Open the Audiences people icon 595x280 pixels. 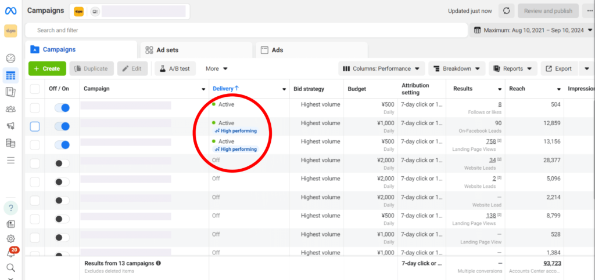pyautogui.click(x=10, y=109)
